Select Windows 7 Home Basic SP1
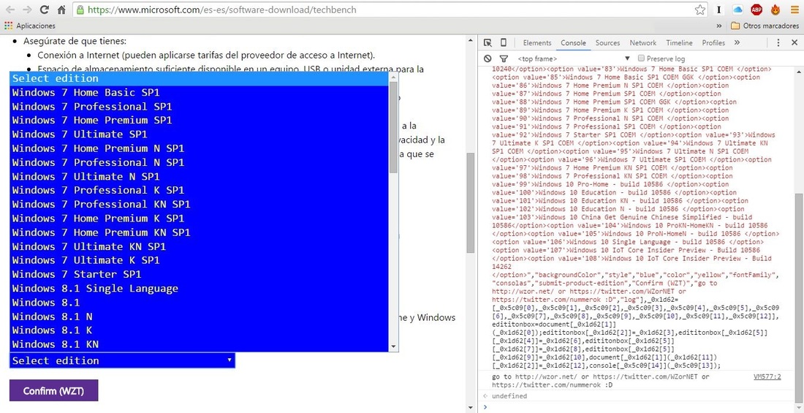The width and height of the screenshot is (804, 413). pyautogui.click(x=200, y=93)
